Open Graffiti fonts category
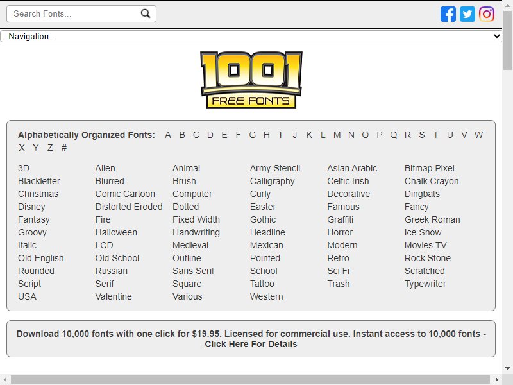The image size is (513, 385). [x=341, y=219]
